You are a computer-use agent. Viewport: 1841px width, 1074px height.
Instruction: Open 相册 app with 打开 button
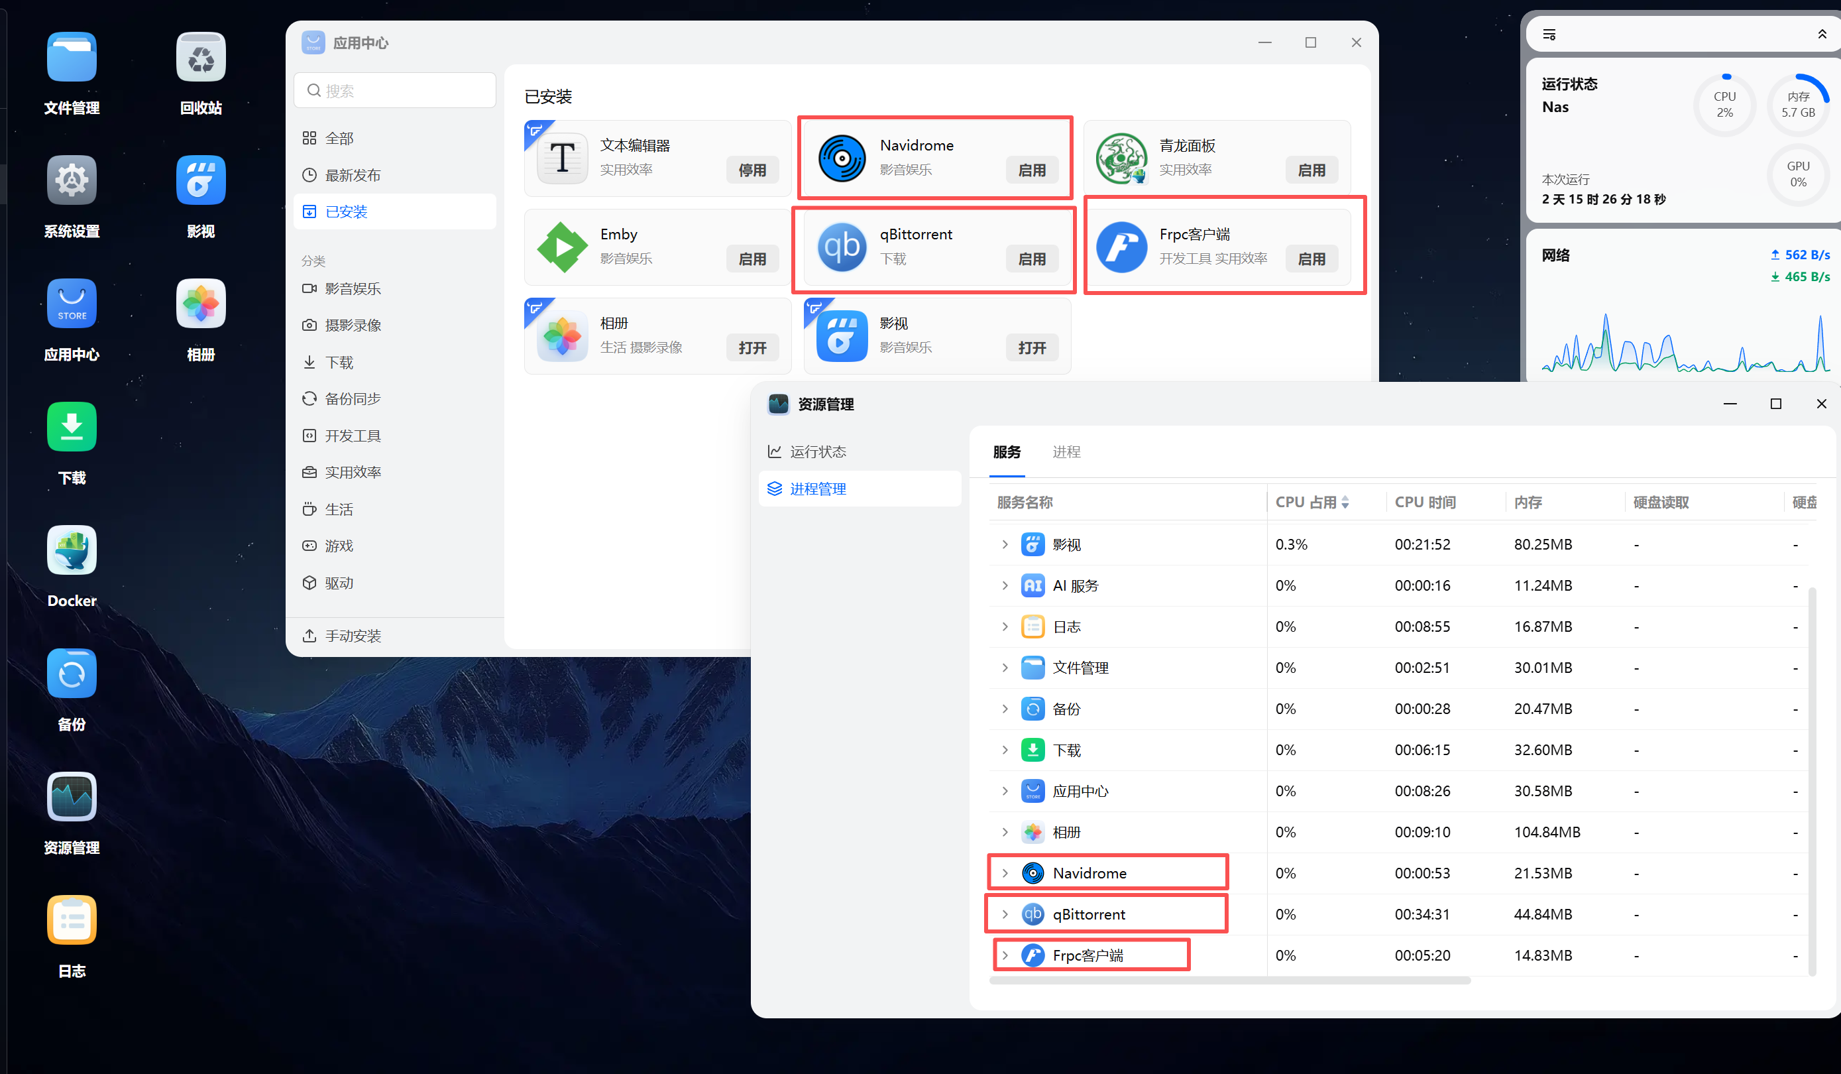pos(752,348)
